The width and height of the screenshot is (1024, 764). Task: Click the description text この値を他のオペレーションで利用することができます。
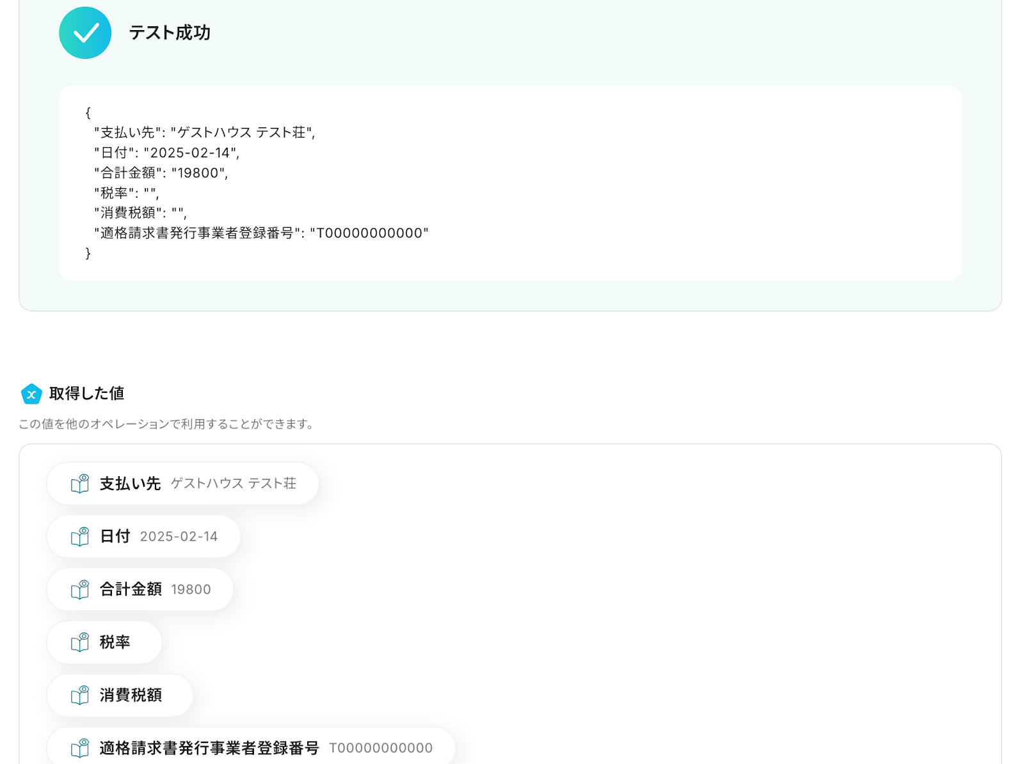168,424
